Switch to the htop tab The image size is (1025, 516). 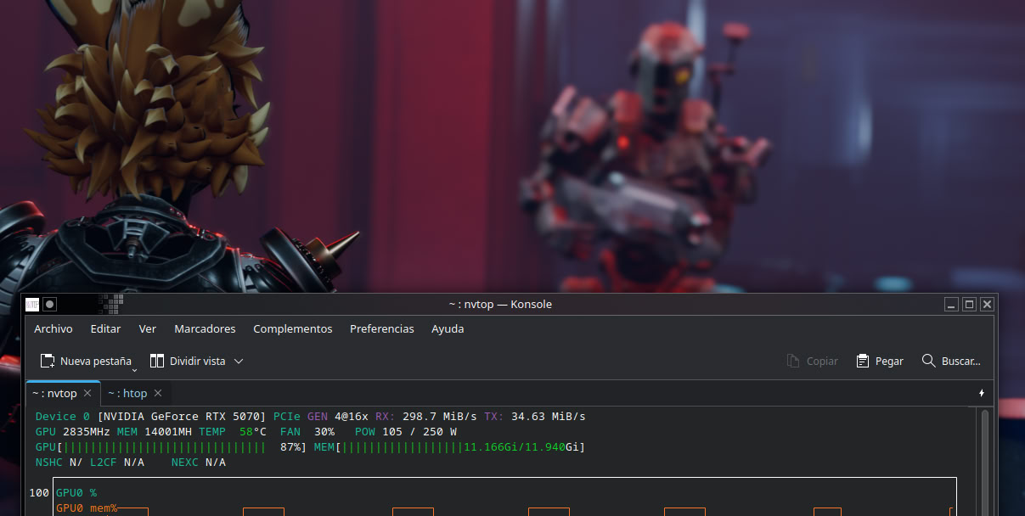click(x=127, y=393)
